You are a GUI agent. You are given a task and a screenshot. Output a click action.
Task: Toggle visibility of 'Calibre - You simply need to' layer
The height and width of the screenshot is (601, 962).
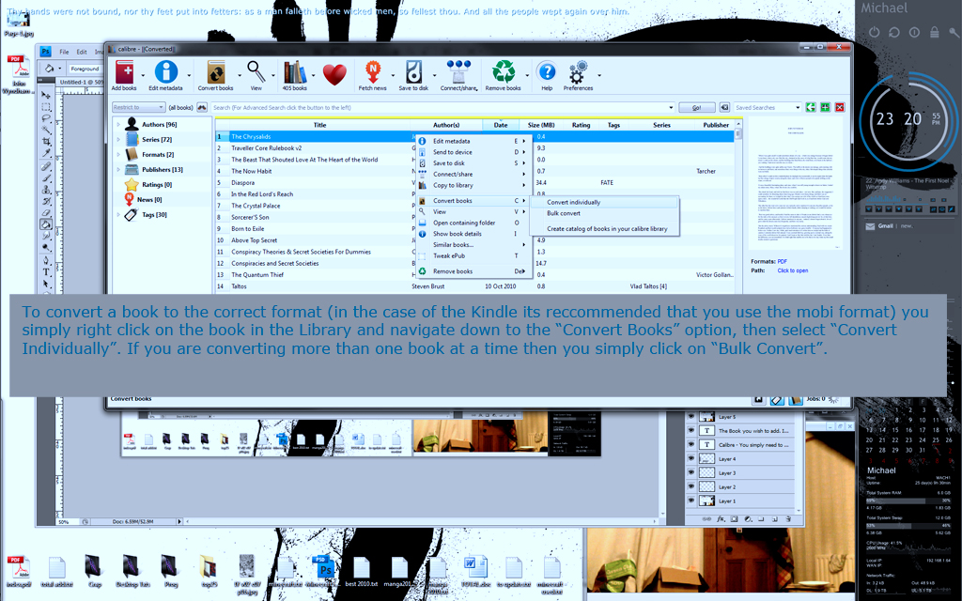[691, 444]
